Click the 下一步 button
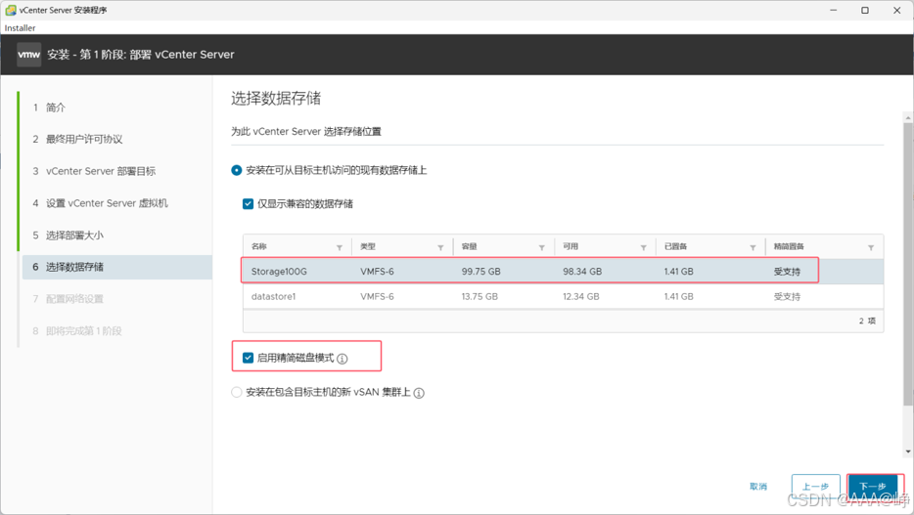The width and height of the screenshot is (914, 515). point(873,486)
